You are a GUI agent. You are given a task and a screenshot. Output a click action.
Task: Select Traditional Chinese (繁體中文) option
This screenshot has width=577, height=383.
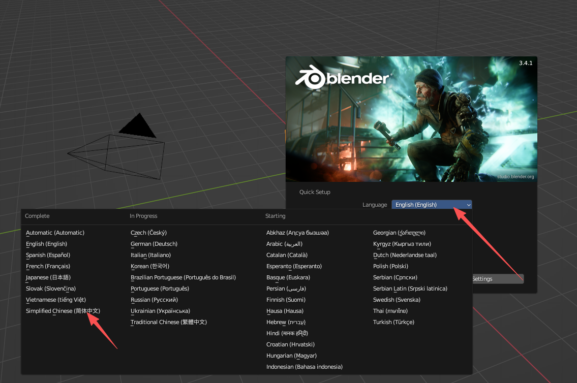pyautogui.click(x=168, y=322)
